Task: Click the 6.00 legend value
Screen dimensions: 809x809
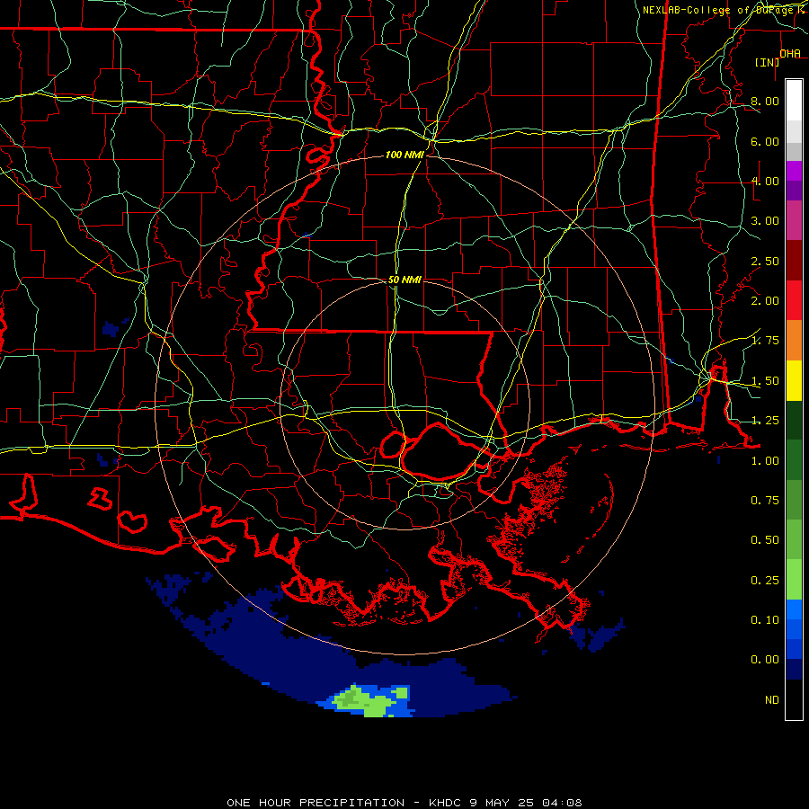Action: (765, 141)
